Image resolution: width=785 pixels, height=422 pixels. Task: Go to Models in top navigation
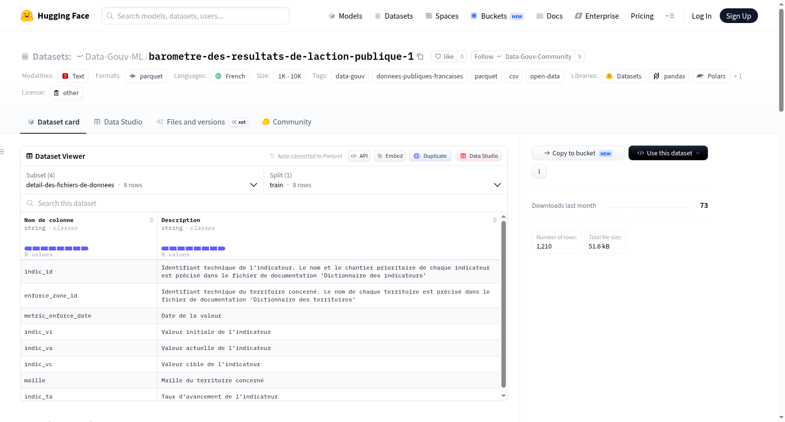pos(345,16)
